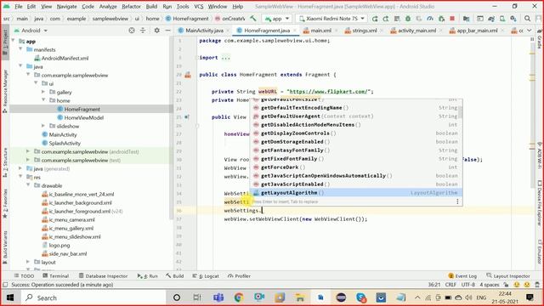The image size is (544, 306).
Task: Switch to the MainActivity.java tab
Action: point(204,31)
